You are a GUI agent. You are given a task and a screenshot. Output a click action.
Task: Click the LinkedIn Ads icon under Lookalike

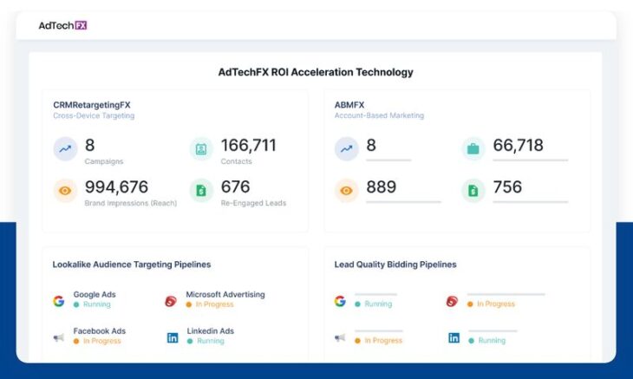tap(172, 337)
